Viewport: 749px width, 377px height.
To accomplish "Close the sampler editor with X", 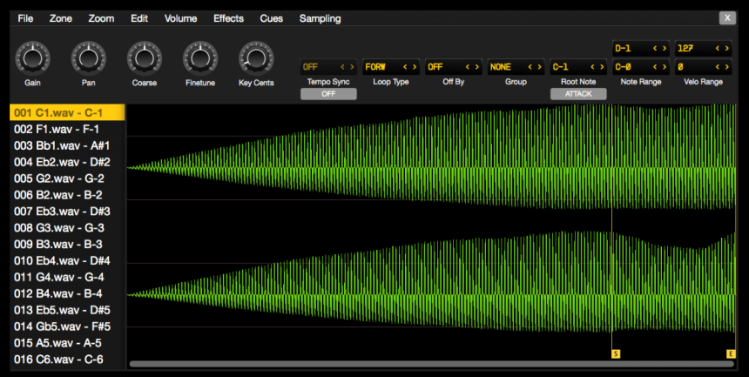I will [726, 18].
